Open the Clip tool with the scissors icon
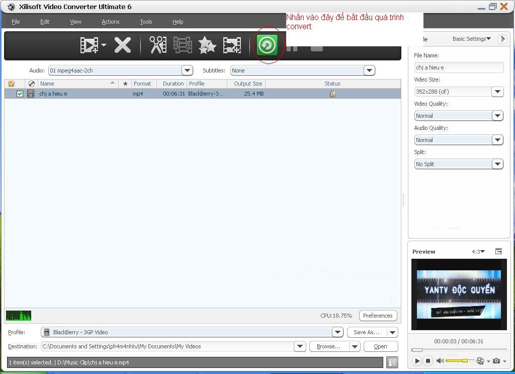This screenshot has height=374, width=515. pos(158,45)
